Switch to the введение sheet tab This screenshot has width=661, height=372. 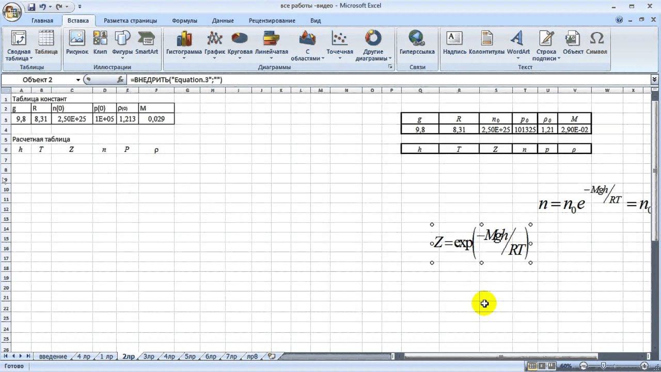point(53,357)
